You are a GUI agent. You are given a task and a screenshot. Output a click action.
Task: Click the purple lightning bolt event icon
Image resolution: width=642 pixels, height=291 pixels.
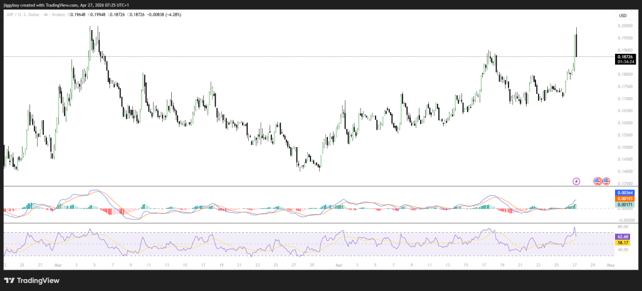click(x=576, y=181)
